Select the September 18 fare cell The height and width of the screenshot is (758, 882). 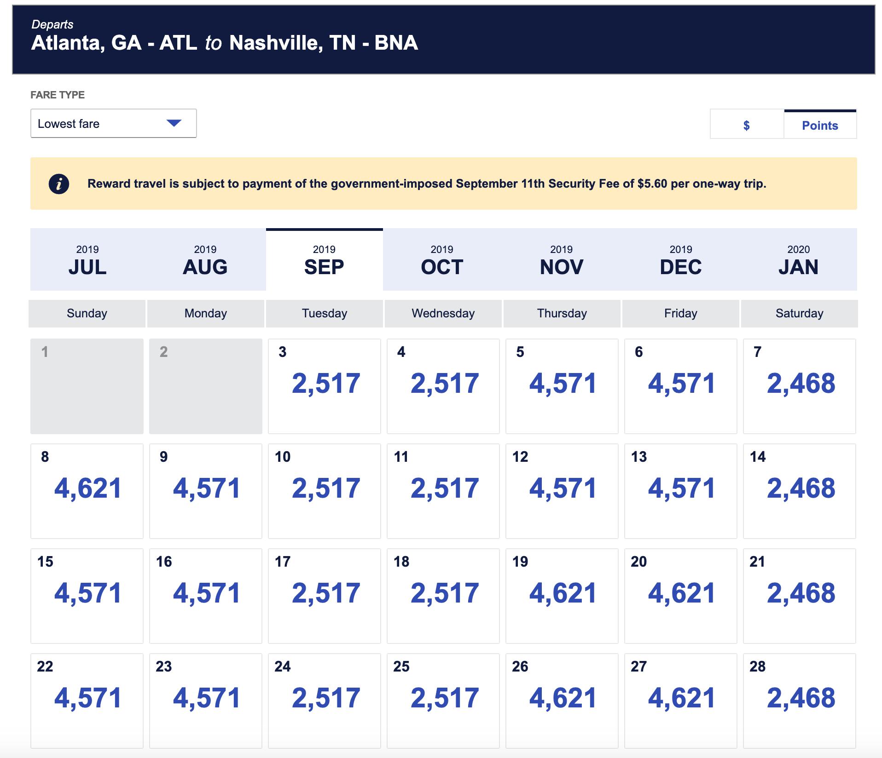click(443, 596)
